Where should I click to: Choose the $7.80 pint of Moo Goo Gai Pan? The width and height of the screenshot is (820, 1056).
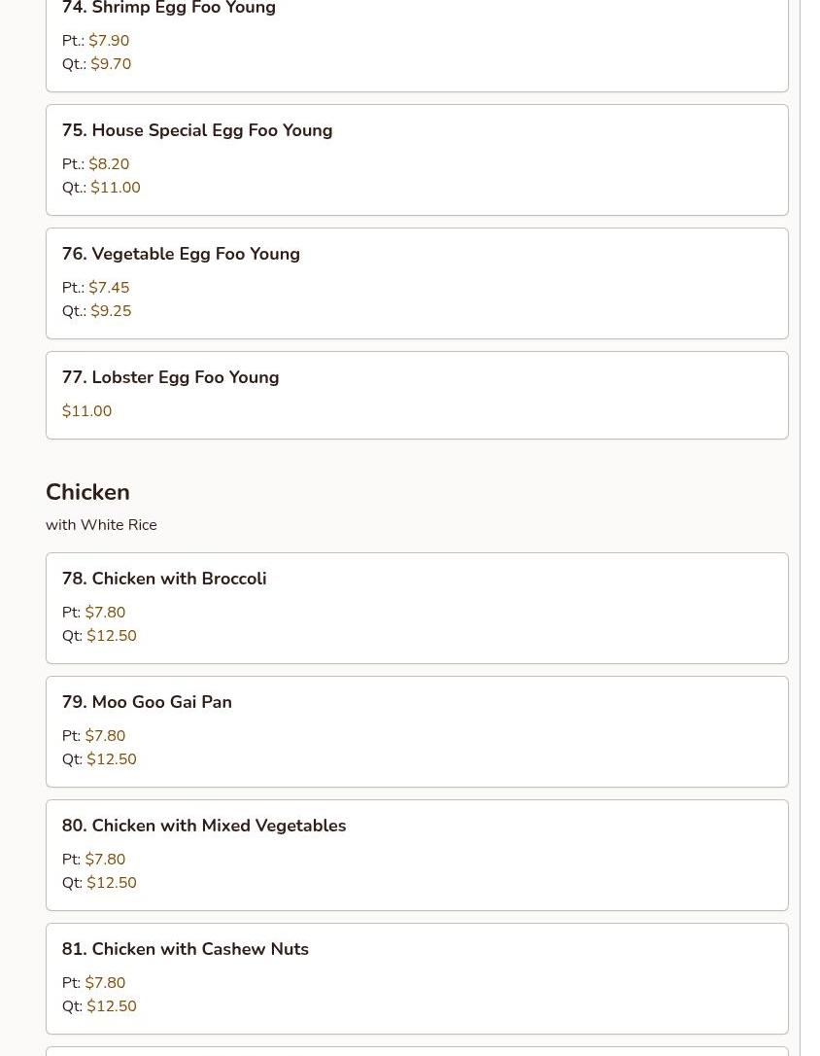tap(105, 736)
